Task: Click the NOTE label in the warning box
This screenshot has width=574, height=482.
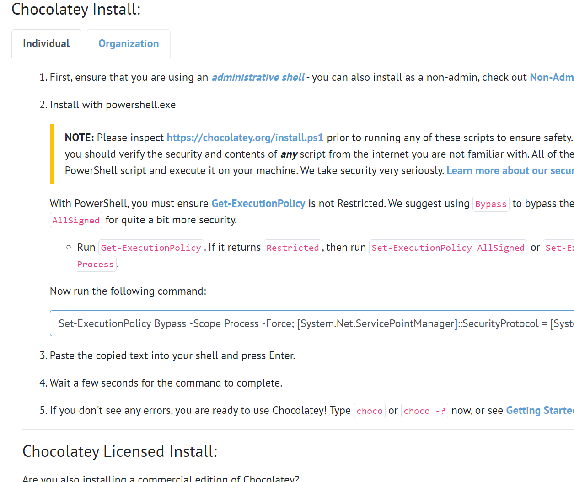Action: click(80, 138)
